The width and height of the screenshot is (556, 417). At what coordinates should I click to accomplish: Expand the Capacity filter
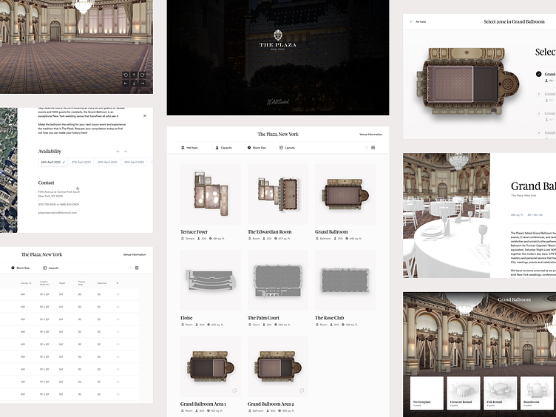click(223, 148)
